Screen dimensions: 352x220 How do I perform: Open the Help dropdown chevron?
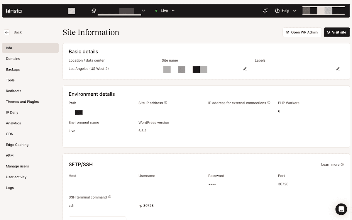(295, 11)
